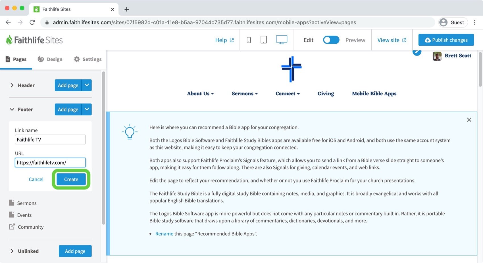Click the sidebar vertical scrollbar
This screenshot has width=483, height=263.
[x=103, y=148]
